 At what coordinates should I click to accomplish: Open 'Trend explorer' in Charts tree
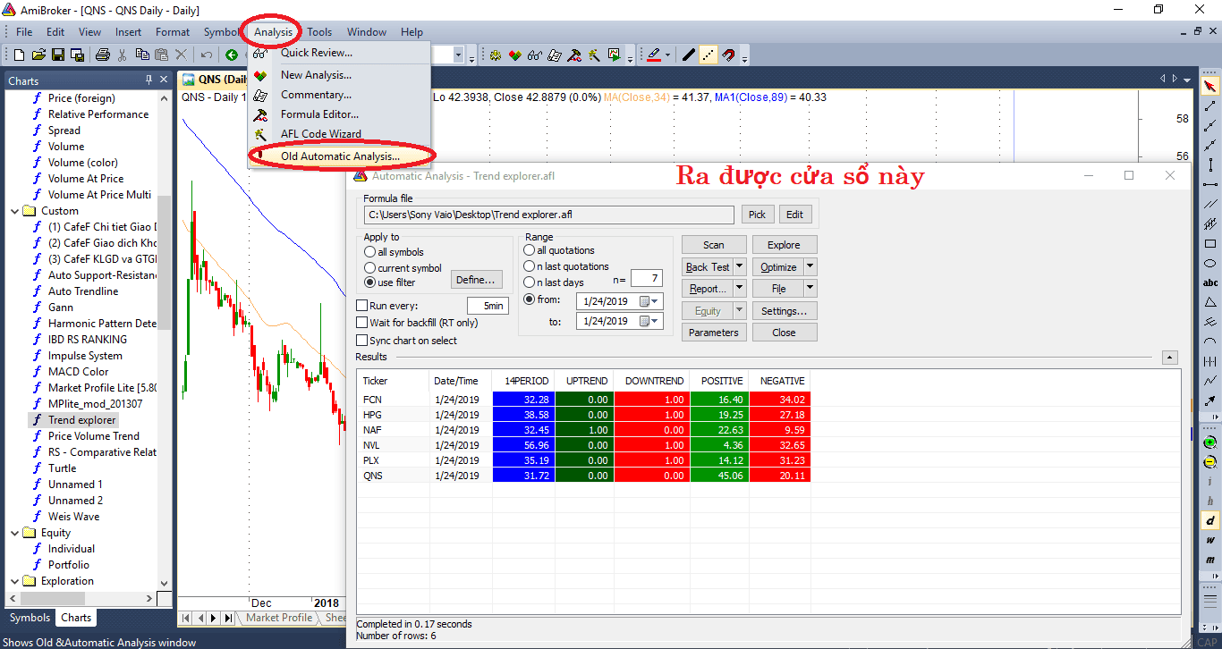[82, 420]
